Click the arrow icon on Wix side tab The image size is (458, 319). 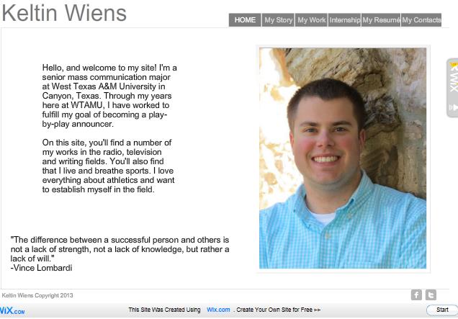454,107
